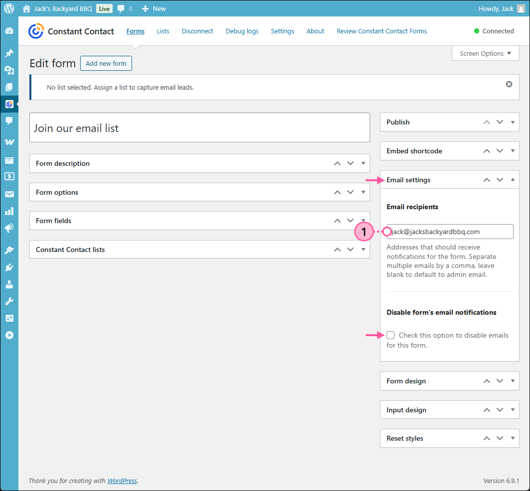The image size is (530, 491).
Task: Open the Tools wrench icon
Action: pyautogui.click(x=9, y=301)
